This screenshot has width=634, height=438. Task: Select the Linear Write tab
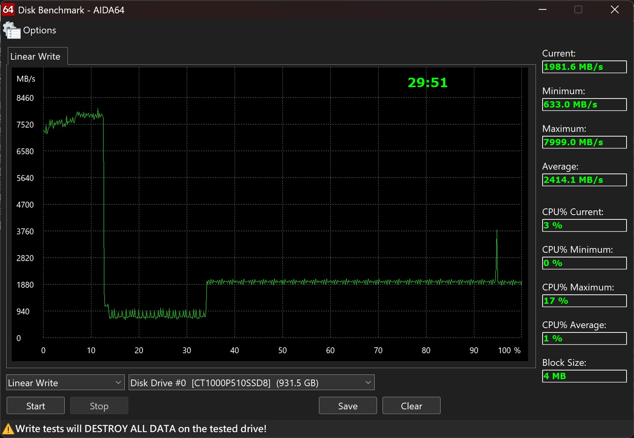[38, 56]
